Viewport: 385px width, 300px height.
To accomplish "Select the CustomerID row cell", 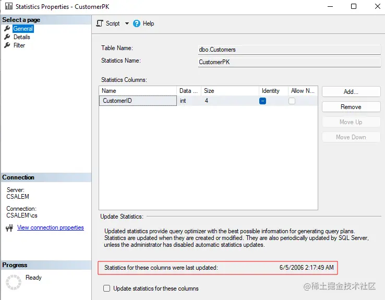I will click(x=138, y=101).
